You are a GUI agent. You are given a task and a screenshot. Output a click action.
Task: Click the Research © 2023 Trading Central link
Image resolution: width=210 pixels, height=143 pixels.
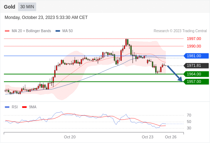(x=180, y=31)
